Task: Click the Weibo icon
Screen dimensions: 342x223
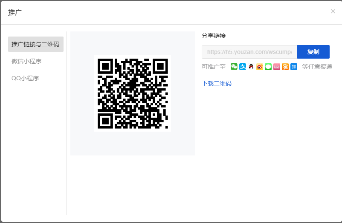Action: (260, 67)
